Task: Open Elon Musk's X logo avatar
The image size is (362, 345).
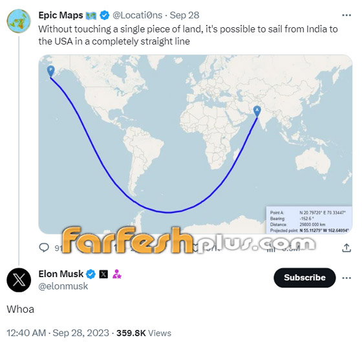Action: tap(19, 280)
